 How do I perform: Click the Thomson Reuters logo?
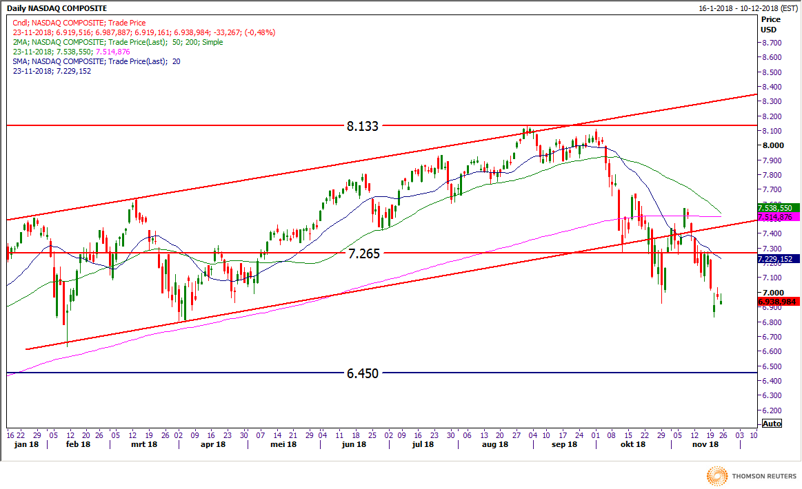(752, 476)
